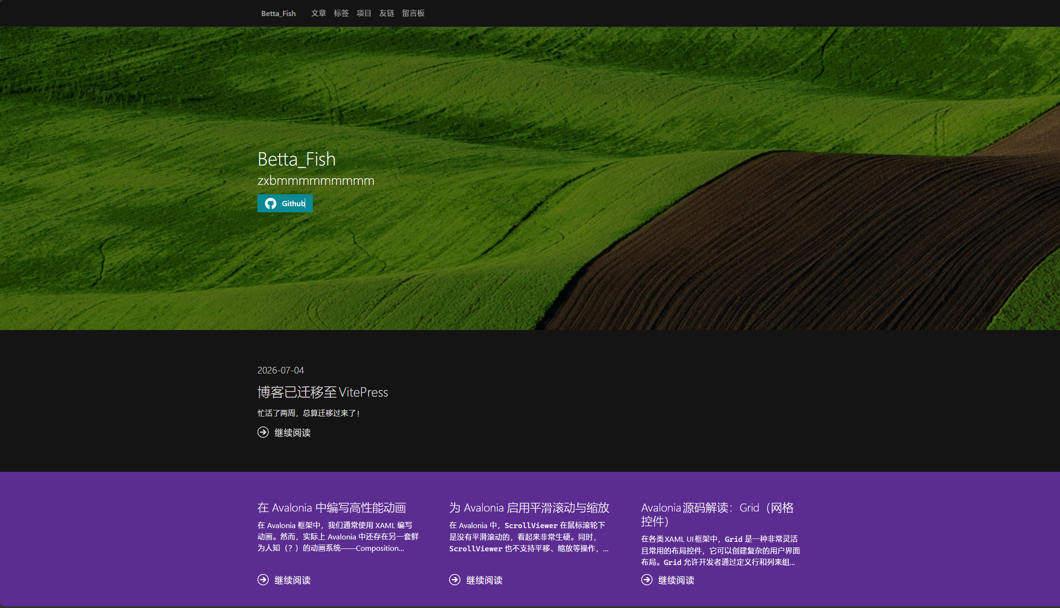This screenshot has width=1060, height=608.
Task: Click the GitHub octocat icon
Action: pos(271,203)
